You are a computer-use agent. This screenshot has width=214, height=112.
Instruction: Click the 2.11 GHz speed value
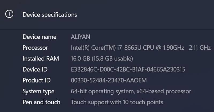(200, 48)
